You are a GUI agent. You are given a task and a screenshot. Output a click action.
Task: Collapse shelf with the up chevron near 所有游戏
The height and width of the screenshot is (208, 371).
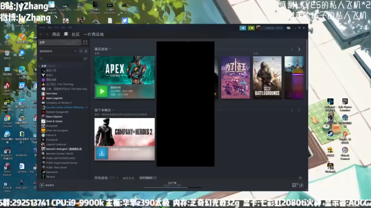(300, 178)
